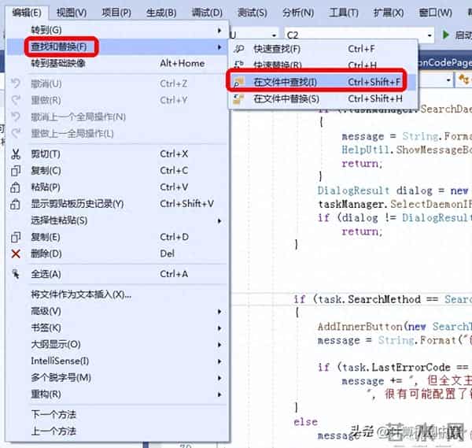The height and width of the screenshot is (448, 472).
Task: Click the red X delete icon
Action: click(x=16, y=254)
